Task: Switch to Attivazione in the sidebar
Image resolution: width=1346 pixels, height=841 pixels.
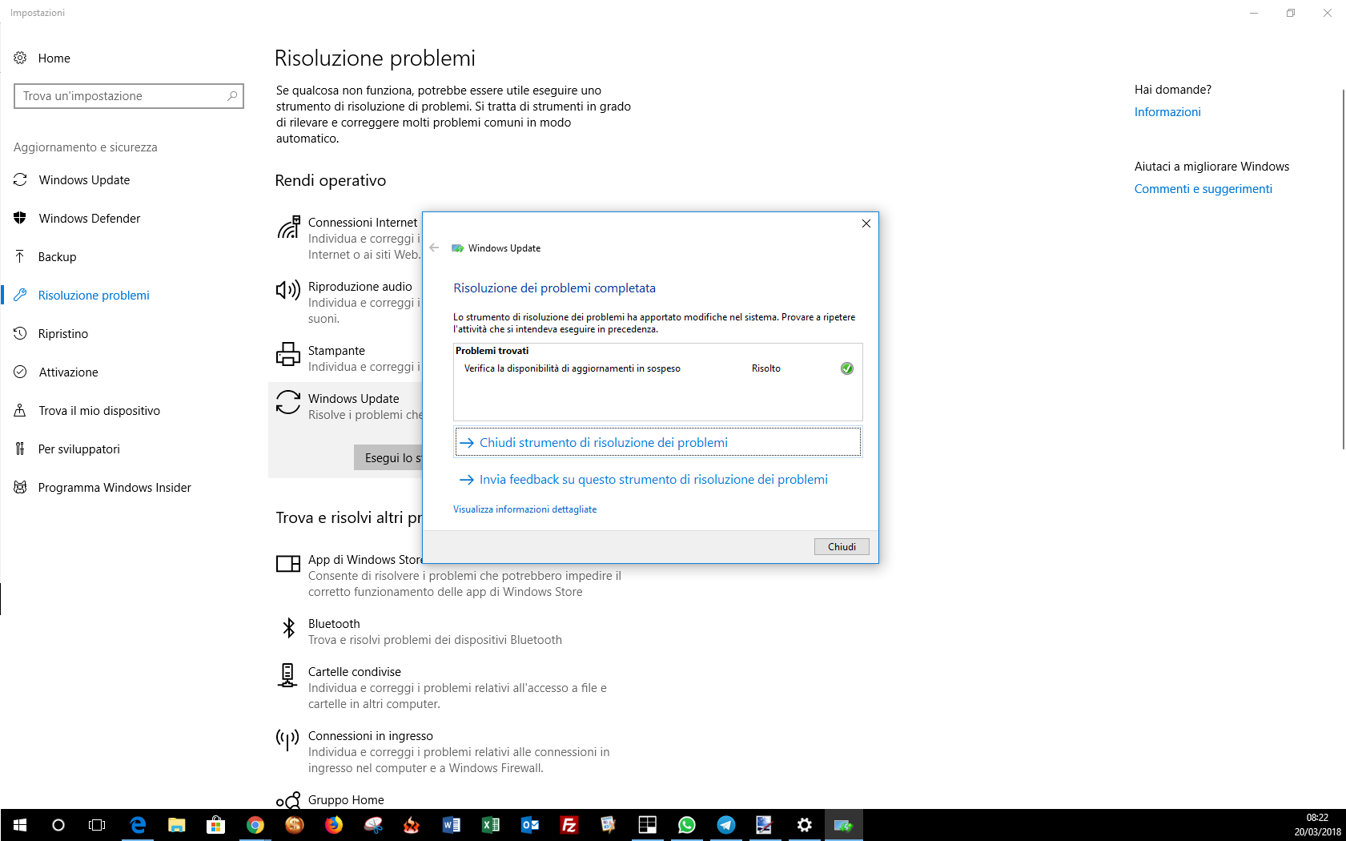Action: pyautogui.click(x=68, y=372)
